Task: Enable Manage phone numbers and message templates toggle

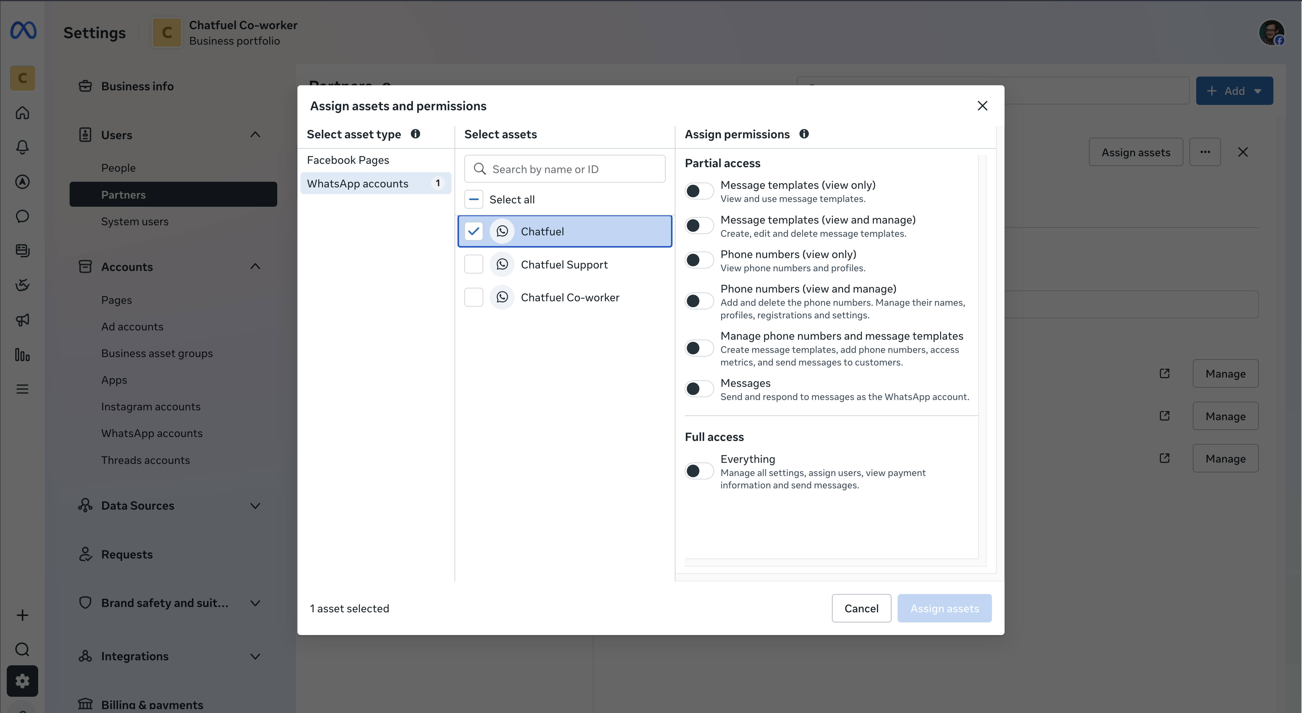Action: (699, 348)
